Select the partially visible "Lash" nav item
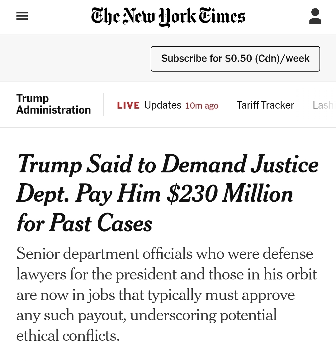The height and width of the screenshot is (361, 336). (323, 105)
